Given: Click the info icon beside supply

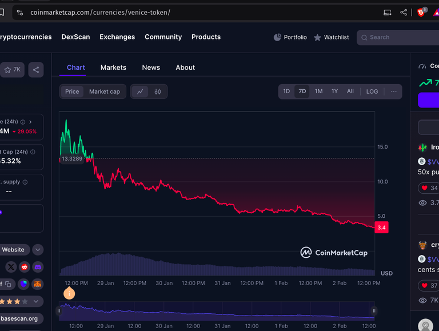Looking at the screenshot, I should coord(25,182).
